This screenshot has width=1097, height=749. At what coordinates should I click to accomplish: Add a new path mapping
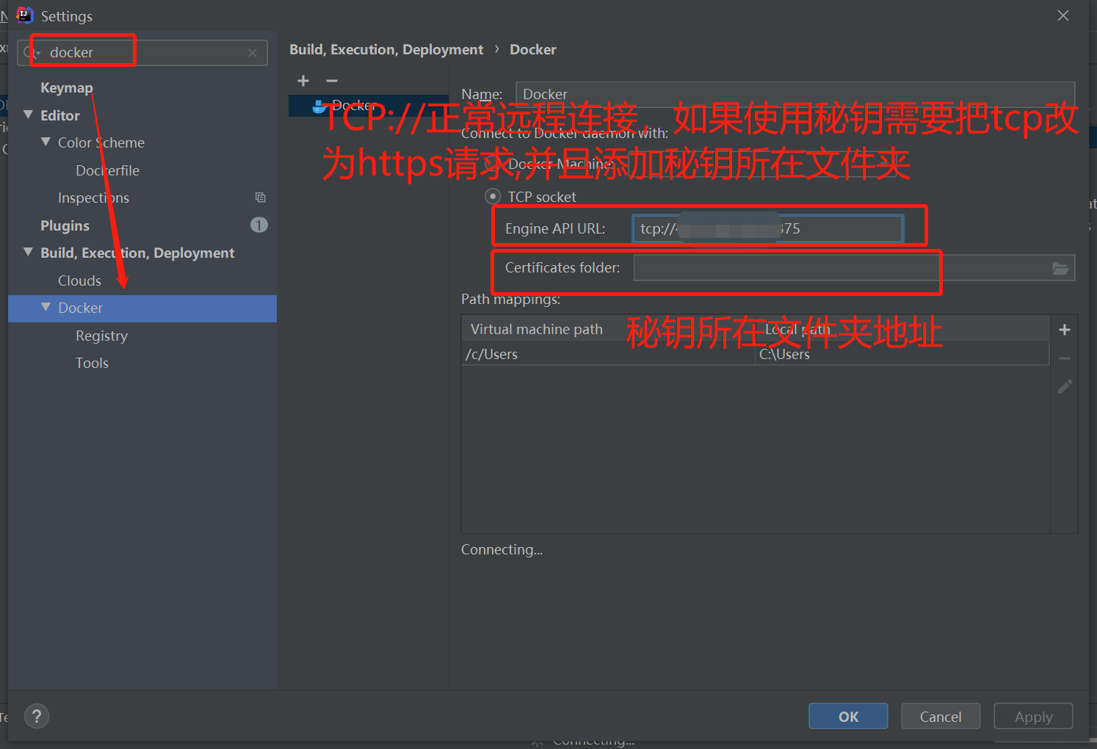[x=1065, y=330]
